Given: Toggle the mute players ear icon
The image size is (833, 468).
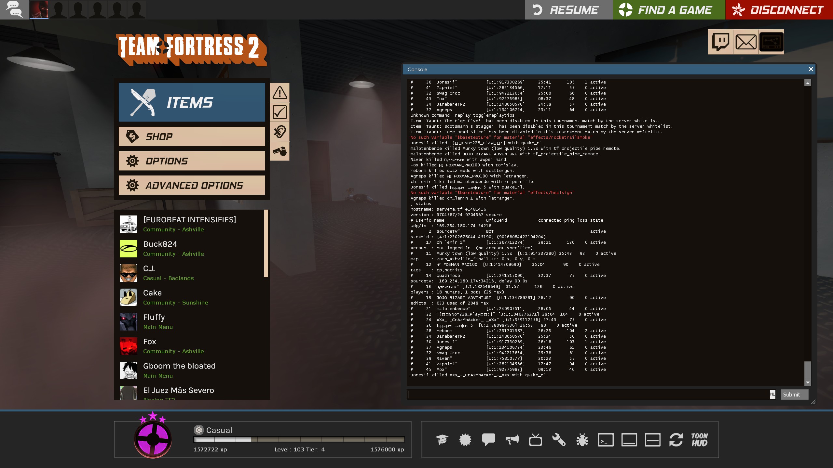Looking at the screenshot, I should (x=280, y=132).
